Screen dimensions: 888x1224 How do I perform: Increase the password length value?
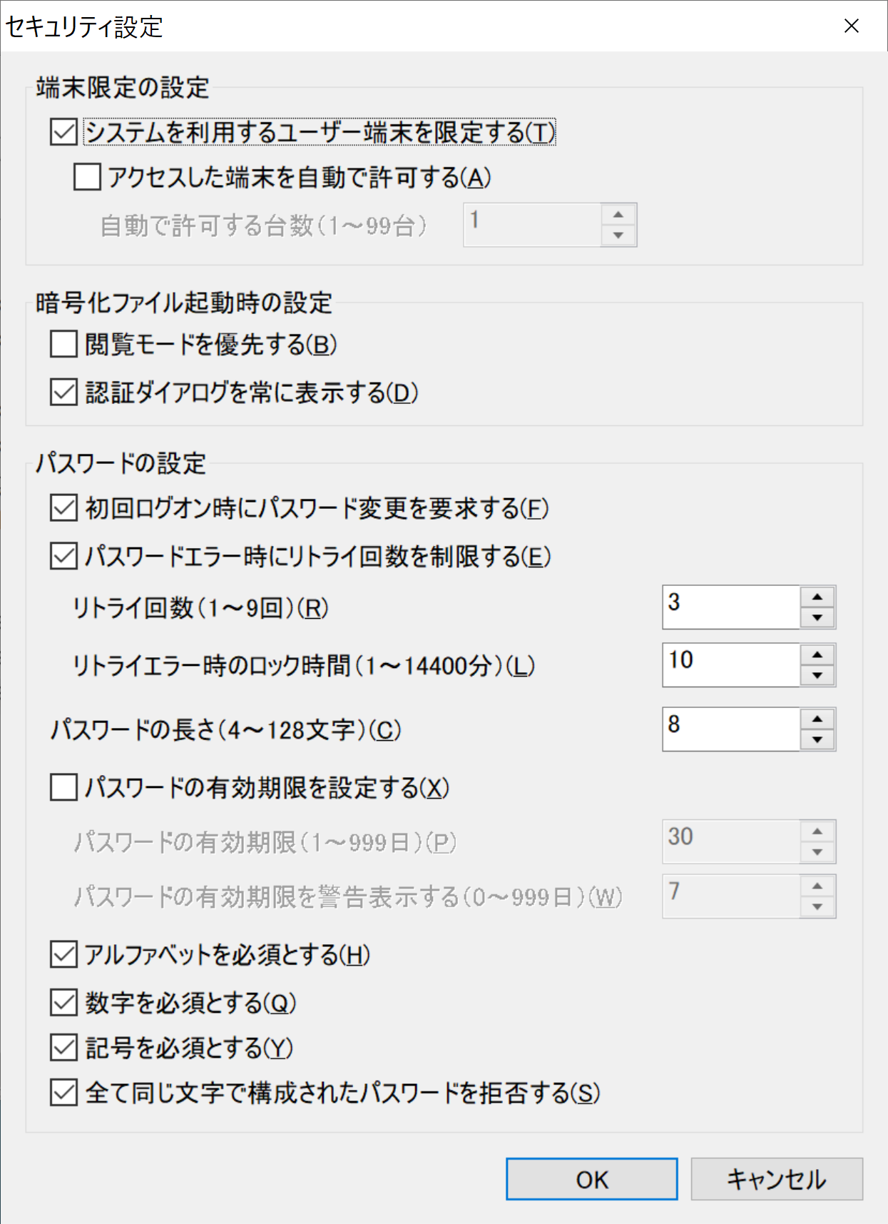tap(817, 719)
